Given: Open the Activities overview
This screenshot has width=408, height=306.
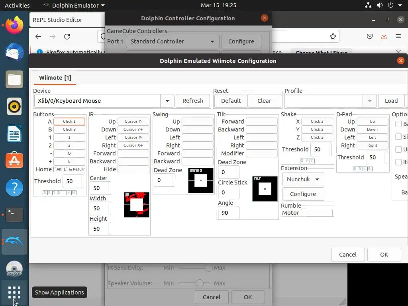Looking at the screenshot, I should pyautogui.click(x=17, y=5).
